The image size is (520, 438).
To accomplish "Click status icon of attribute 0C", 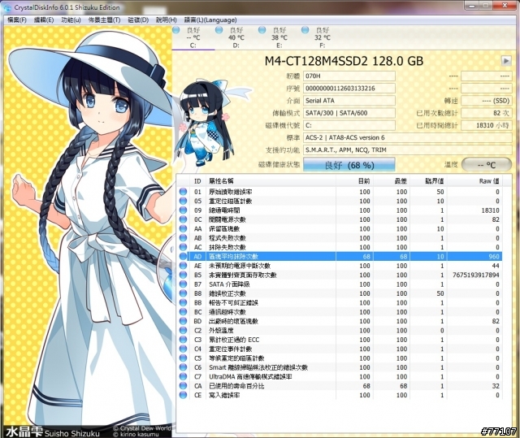I will click(x=183, y=219).
